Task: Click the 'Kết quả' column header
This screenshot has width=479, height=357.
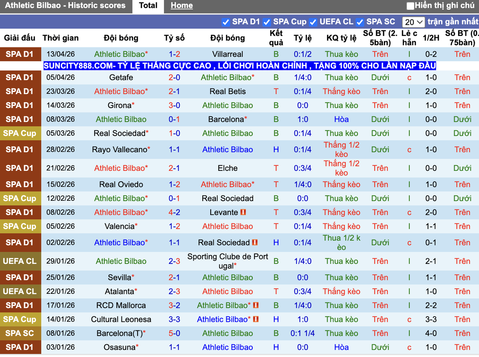Action: tap(276, 38)
